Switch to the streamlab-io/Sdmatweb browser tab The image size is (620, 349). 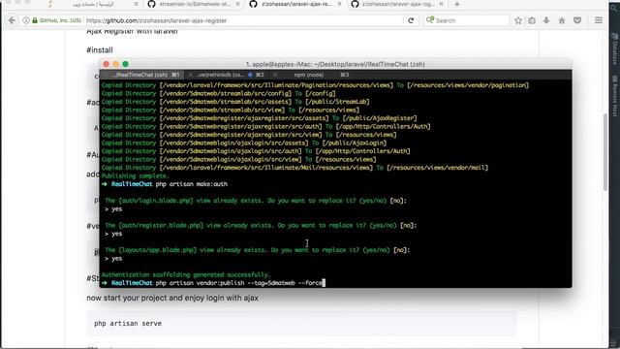coord(195,4)
